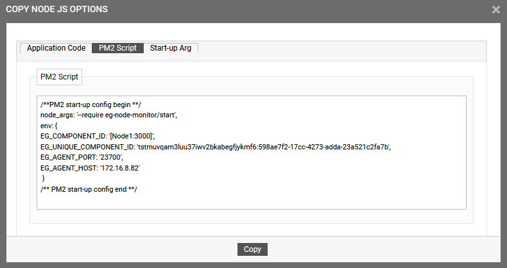Place cursor on the node_args line
Viewport: 507px width, 268px height.
point(108,115)
